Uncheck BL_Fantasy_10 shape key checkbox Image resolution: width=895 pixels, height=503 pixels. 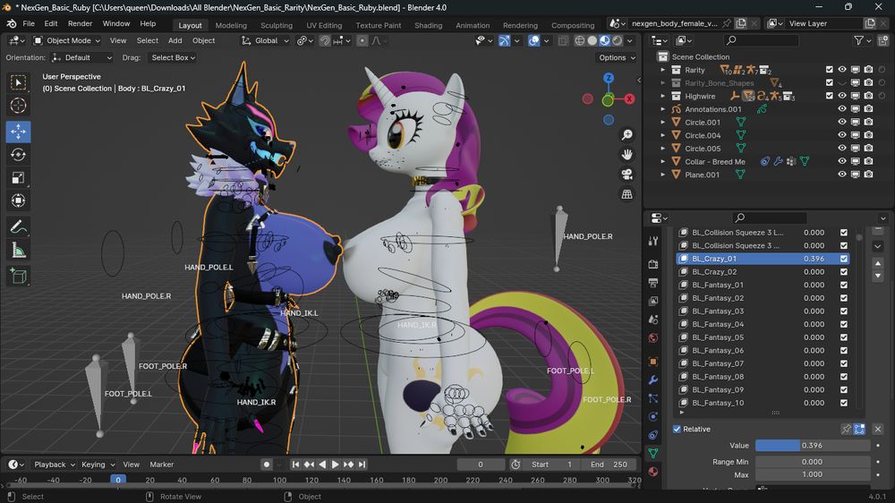[x=844, y=403]
